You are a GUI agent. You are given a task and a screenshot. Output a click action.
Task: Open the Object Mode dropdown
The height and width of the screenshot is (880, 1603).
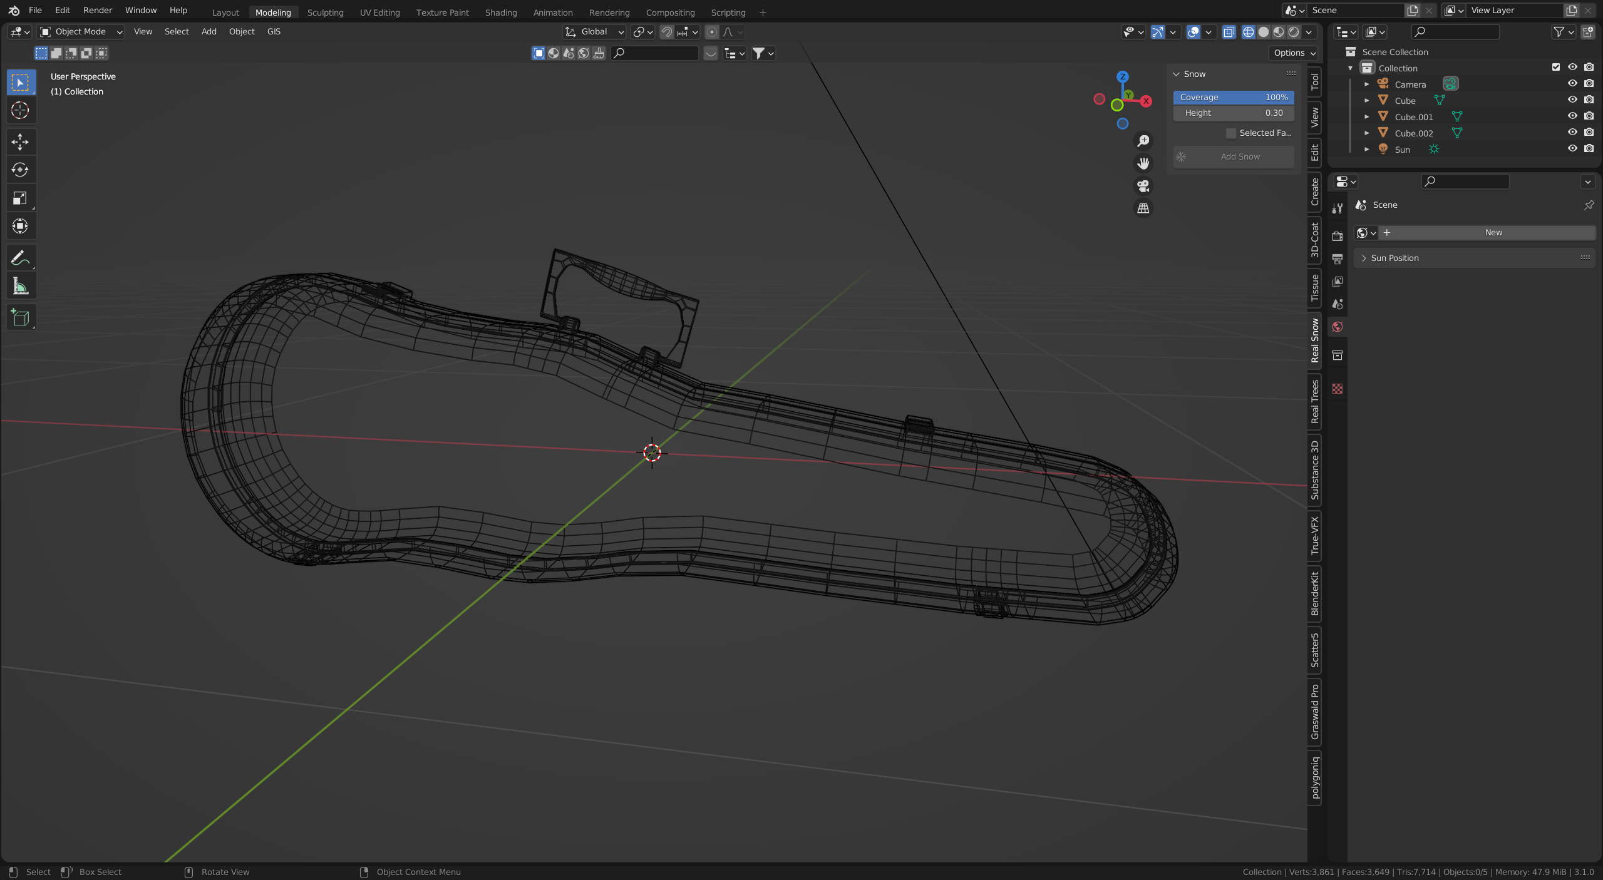click(x=81, y=32)
